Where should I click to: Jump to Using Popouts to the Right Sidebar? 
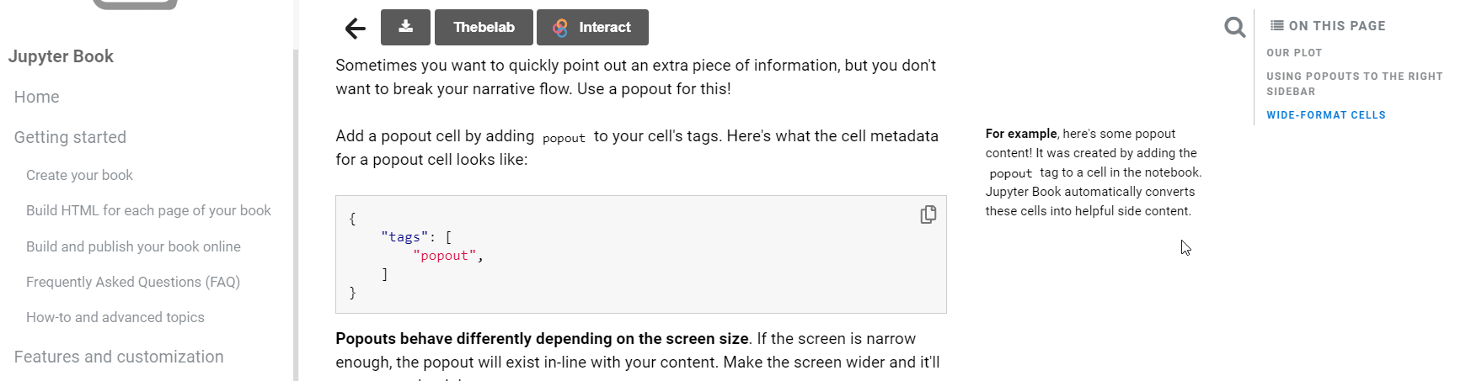click(1355, 83)
